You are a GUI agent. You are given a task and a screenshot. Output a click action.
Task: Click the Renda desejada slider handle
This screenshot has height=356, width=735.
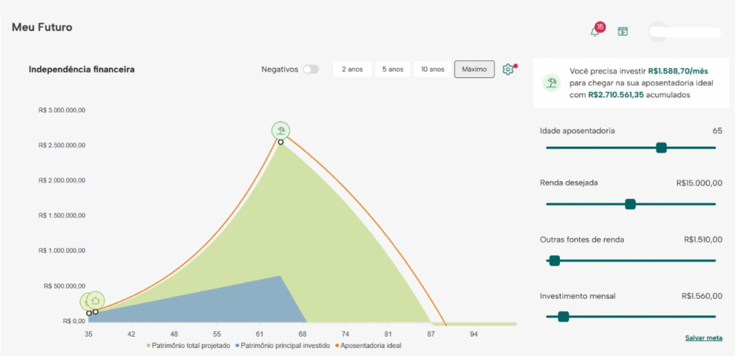630,204
